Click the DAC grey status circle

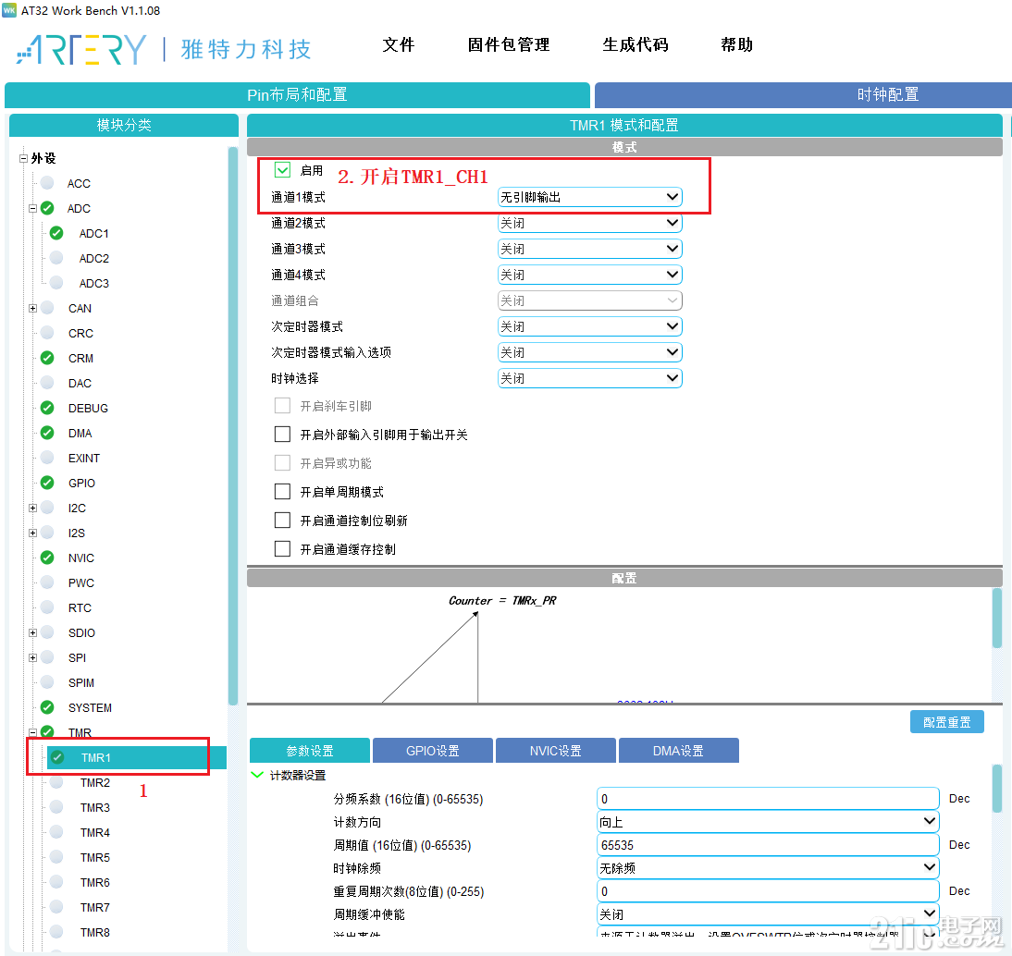coord(47,383)
